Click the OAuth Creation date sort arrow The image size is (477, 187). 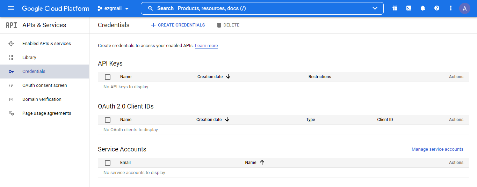227,119
